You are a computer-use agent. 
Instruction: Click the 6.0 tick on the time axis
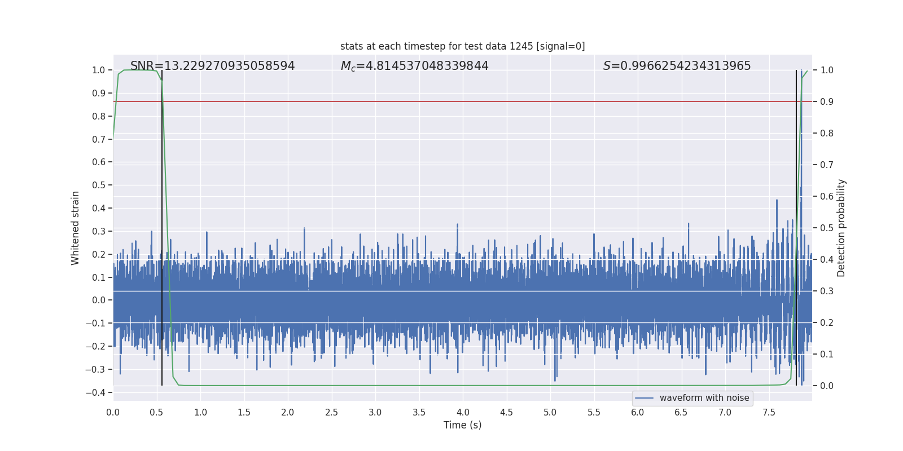(x=638, y=412)
